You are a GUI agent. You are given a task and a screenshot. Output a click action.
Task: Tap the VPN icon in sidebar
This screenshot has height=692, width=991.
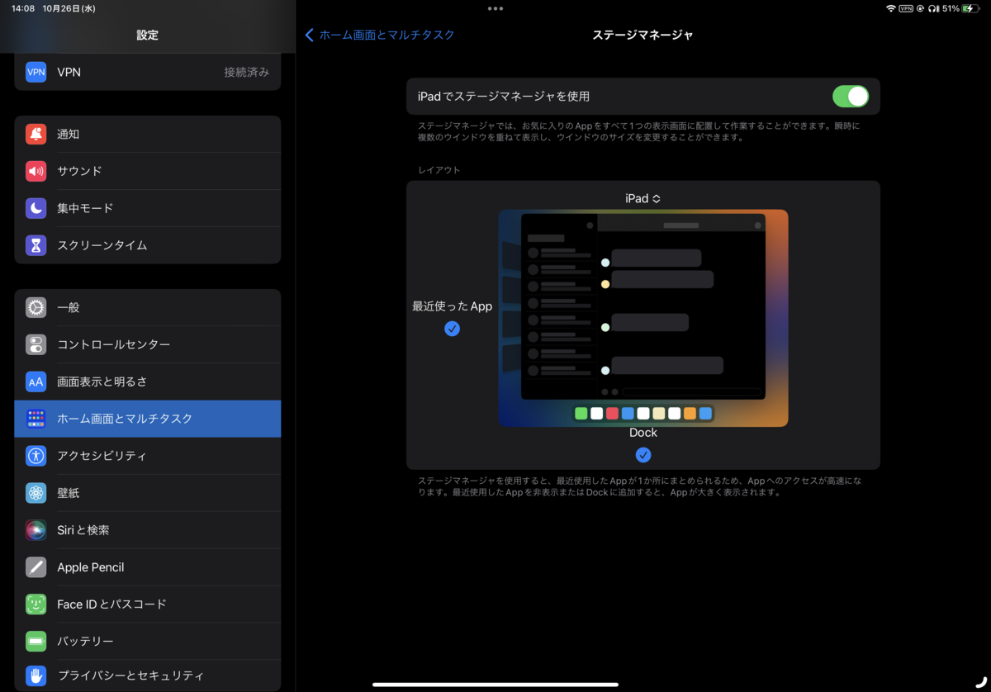click(x=36, y=72)
